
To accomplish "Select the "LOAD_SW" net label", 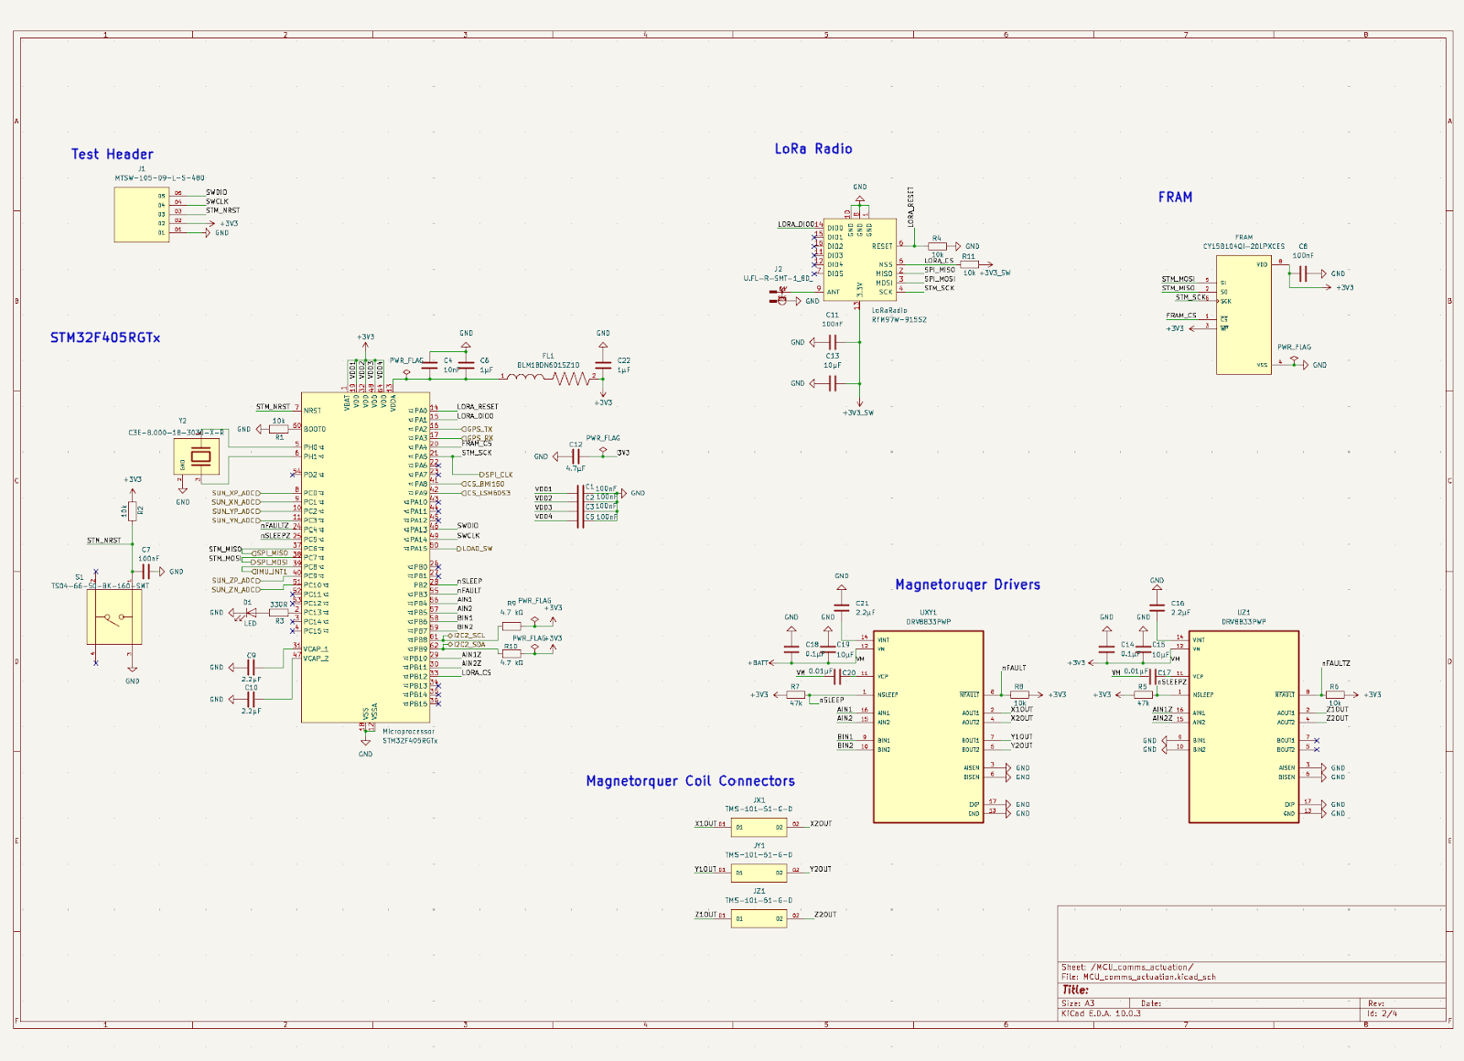I will (476, 549).
